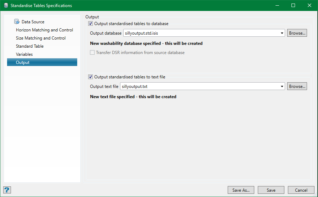Uncheck Output standardised tables to database
This screenshot has width=318, height=197.
(x=91, y=24)
